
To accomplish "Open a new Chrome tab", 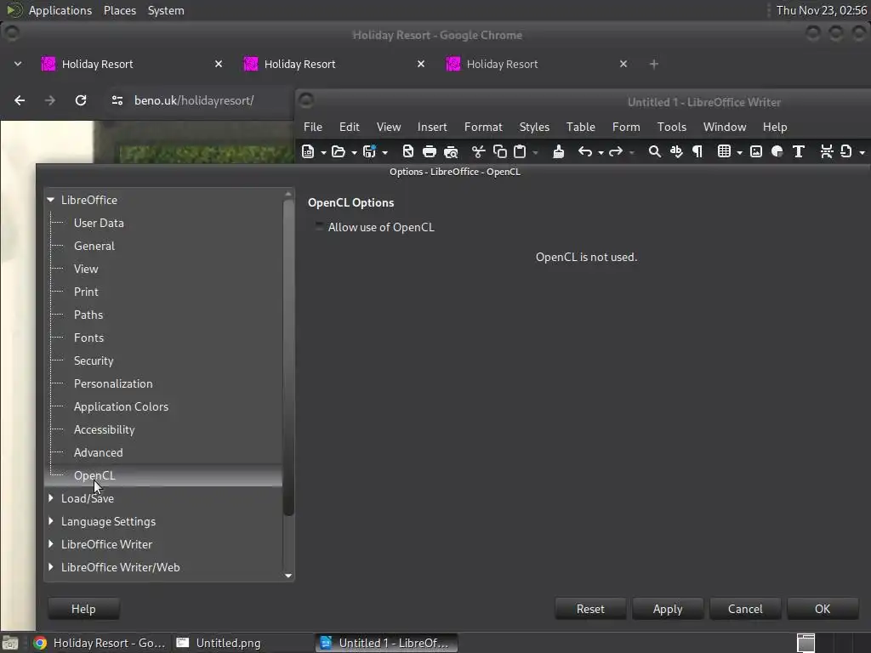I will pyautogui.click(x=654, y=64).
